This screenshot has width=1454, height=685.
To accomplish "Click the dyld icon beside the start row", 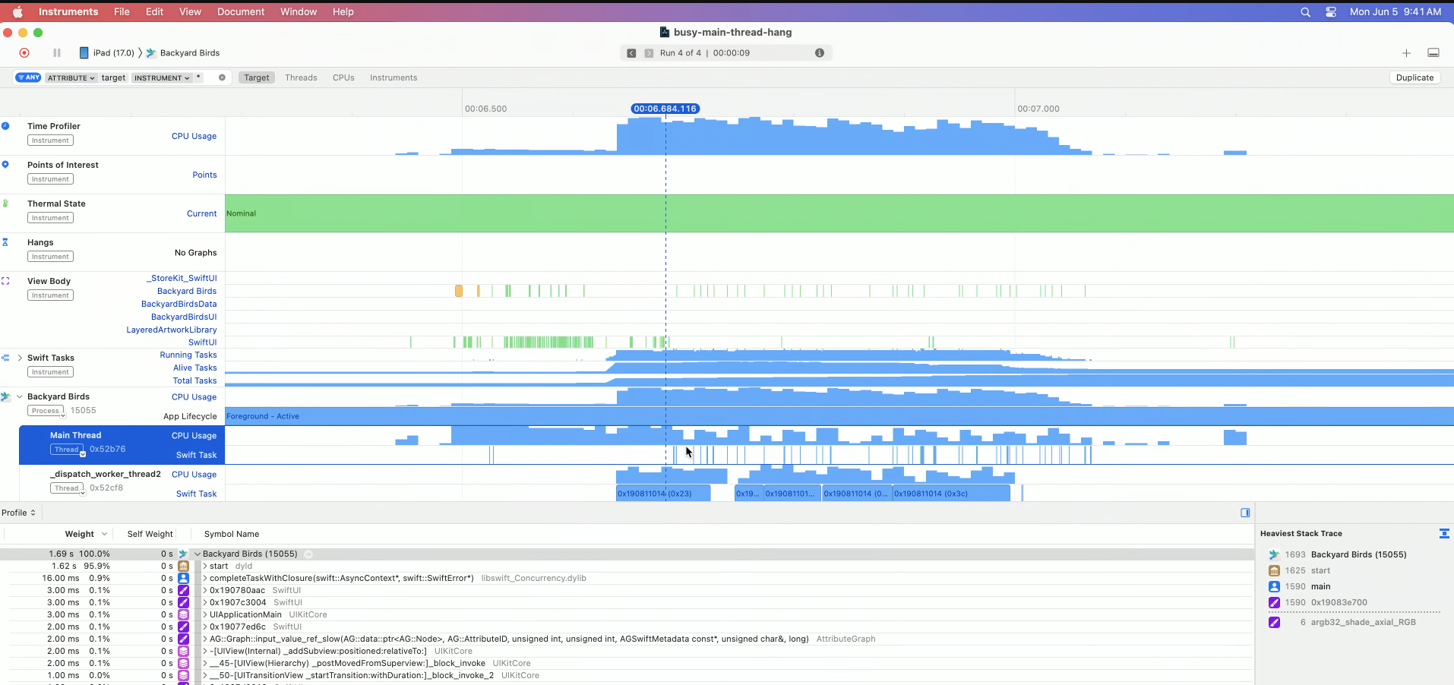I will (183, 567).
